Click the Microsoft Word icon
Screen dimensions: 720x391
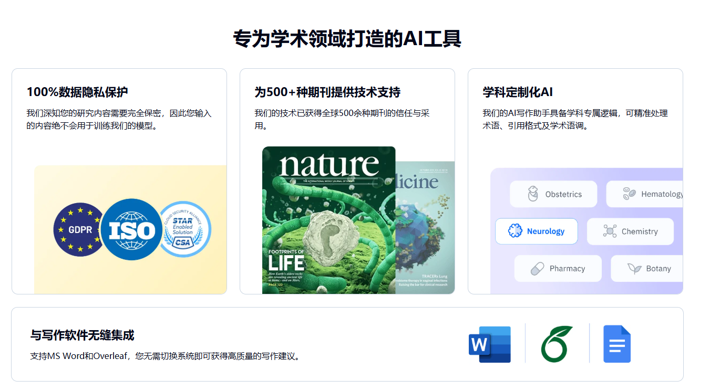pyautogui.click(x=489, y=343)
